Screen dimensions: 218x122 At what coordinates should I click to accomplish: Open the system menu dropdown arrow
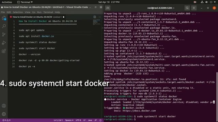click(x=215, y=2)
